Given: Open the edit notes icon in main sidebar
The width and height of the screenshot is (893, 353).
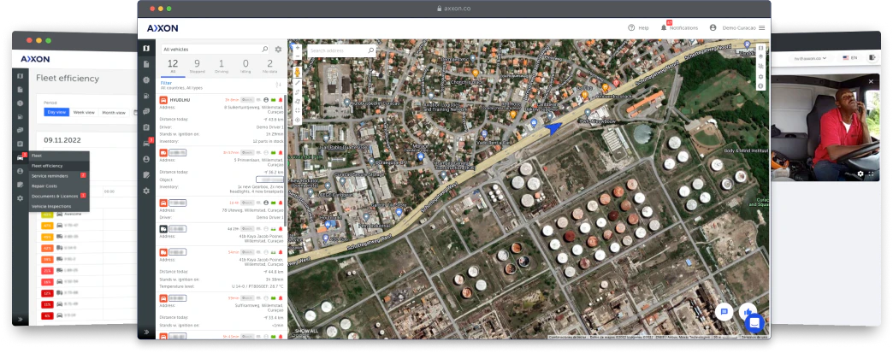Looking at the screenshot, I should click(x=146, y=175).
